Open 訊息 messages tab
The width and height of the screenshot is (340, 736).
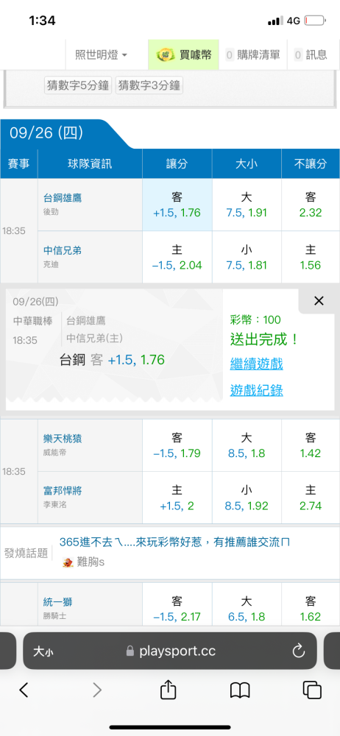310,55
